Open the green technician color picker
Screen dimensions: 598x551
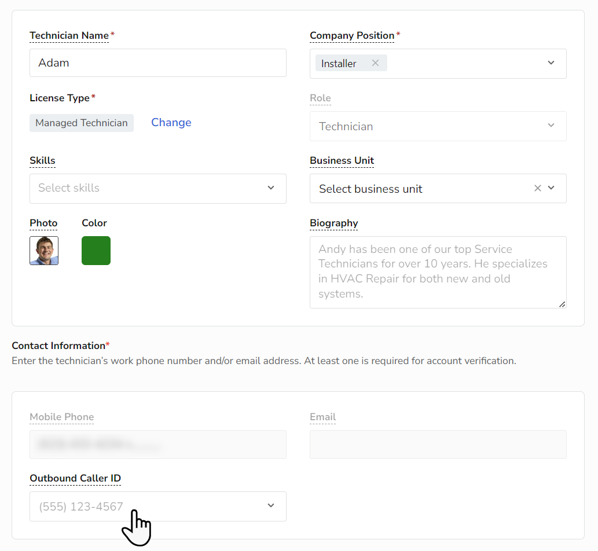(96, 250)
